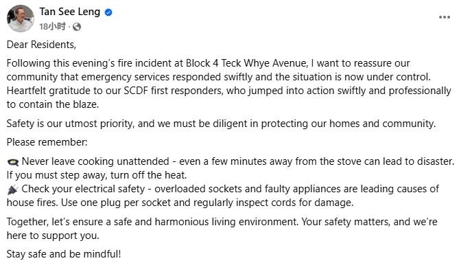Click the "Check your electrical safety" text

point(83,189)
